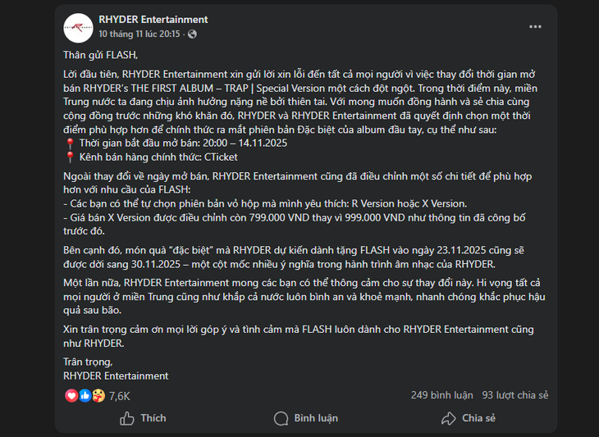Open the 249 bình luận comments list
The height and width of the screenshot is (437, 599).
click(441, 395)
